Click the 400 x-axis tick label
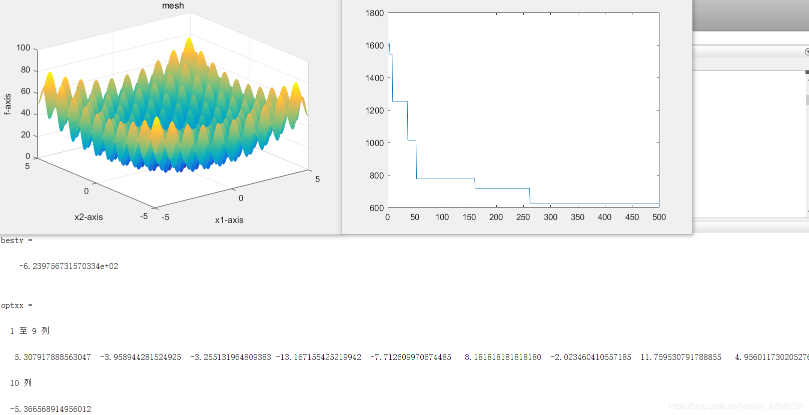The width and height of the screenshot is (809, 415). (605, 217)
